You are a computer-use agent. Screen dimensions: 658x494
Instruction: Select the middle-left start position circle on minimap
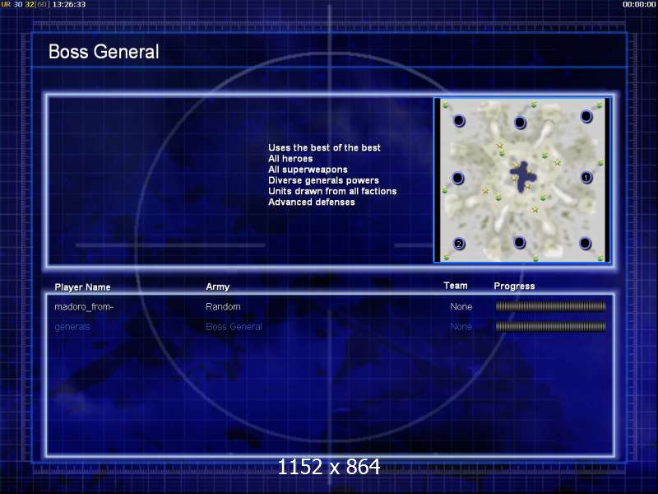click(458, 178)
